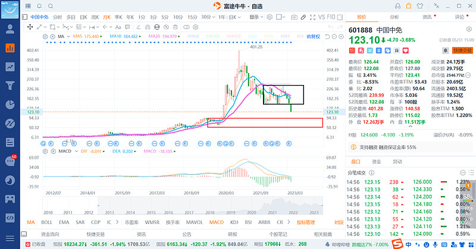
Task: Open the pie chart assets icon in sidebar
Action: point(10,105)
